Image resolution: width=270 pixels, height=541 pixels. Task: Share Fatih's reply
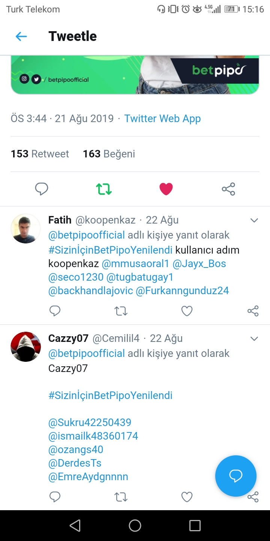tap(253, 311)
